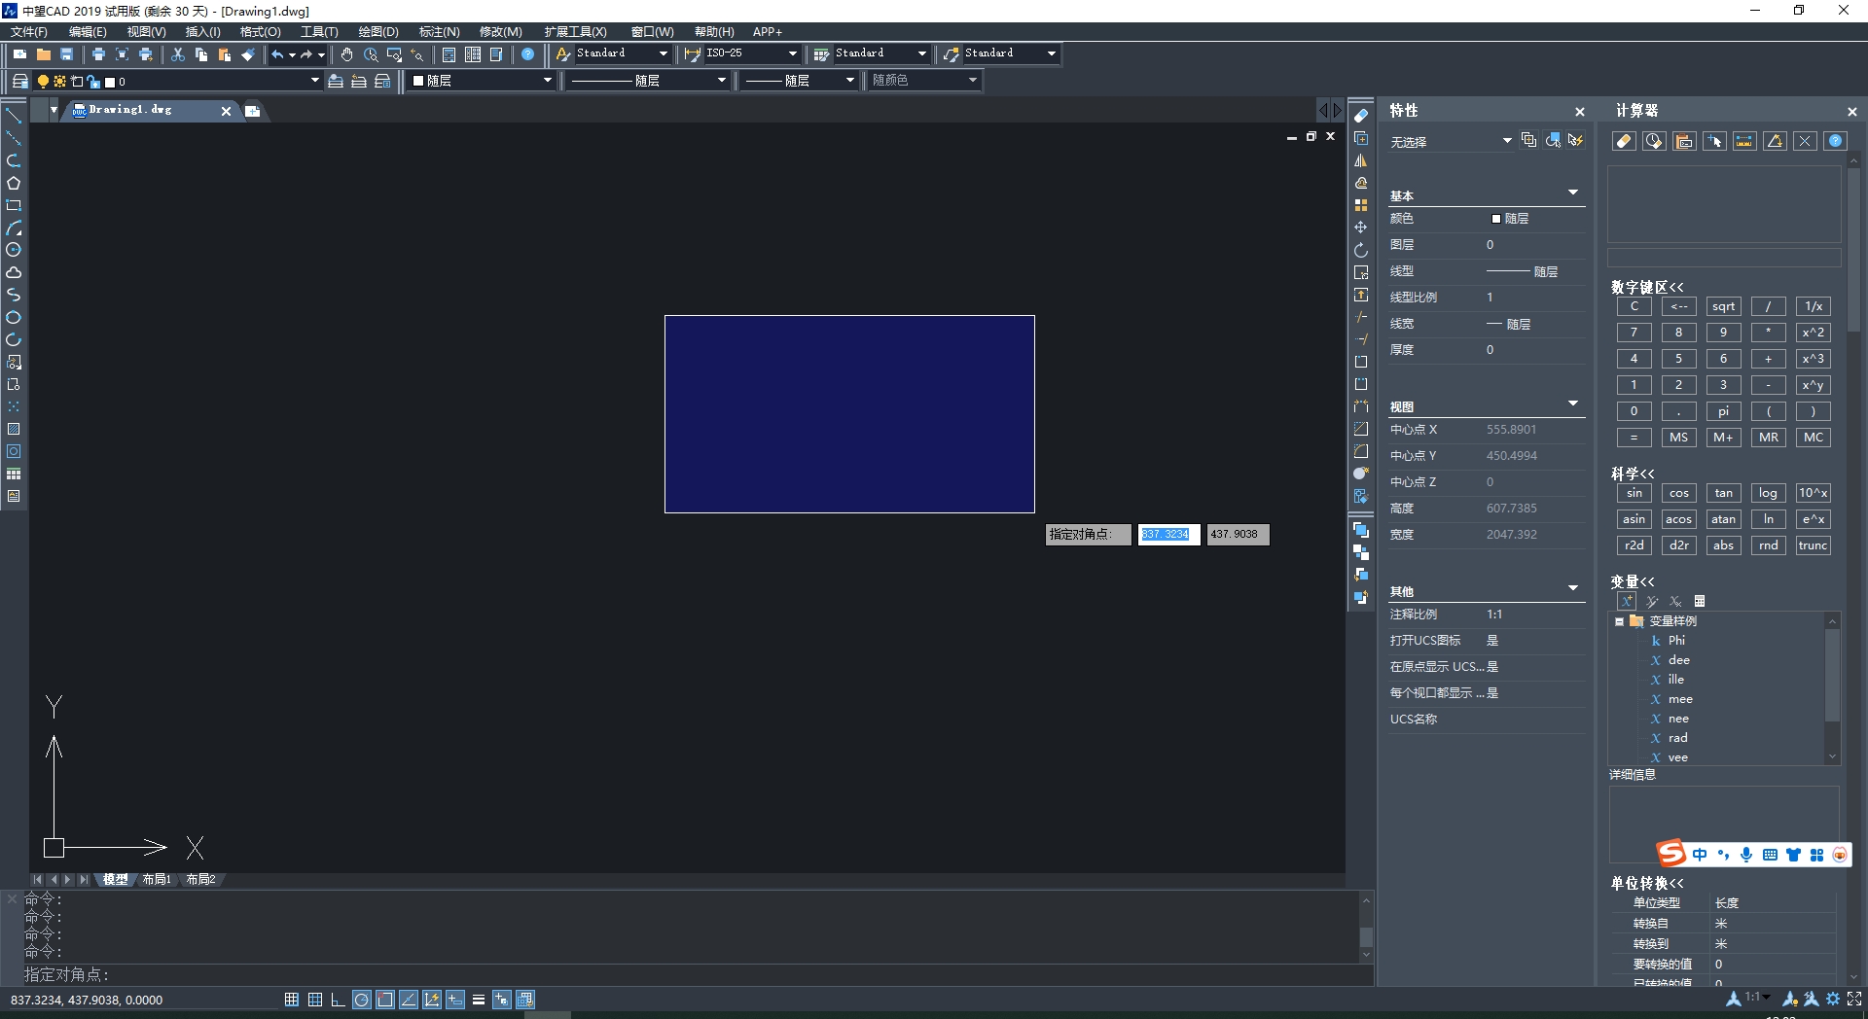The image size is (1868, 1019).
Task: Open the 扩展工具(X) menu
Action: click(575, 32)
